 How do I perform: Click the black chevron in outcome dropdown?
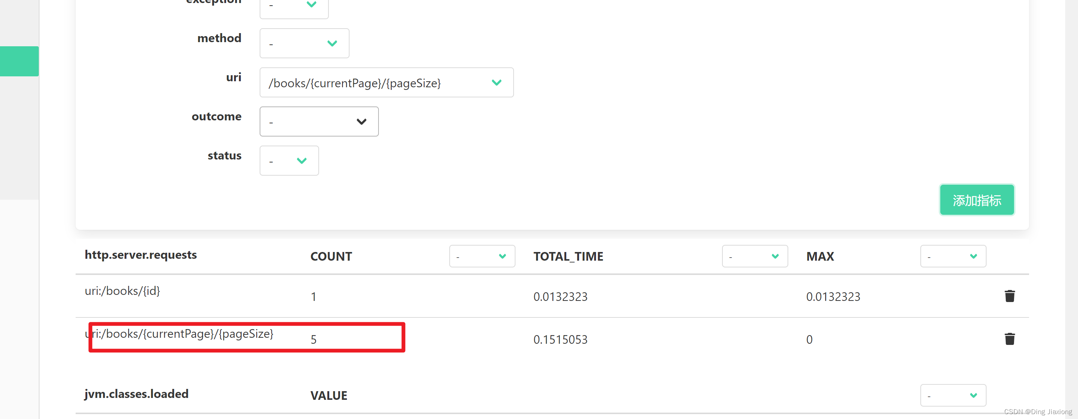click(361, 122)
